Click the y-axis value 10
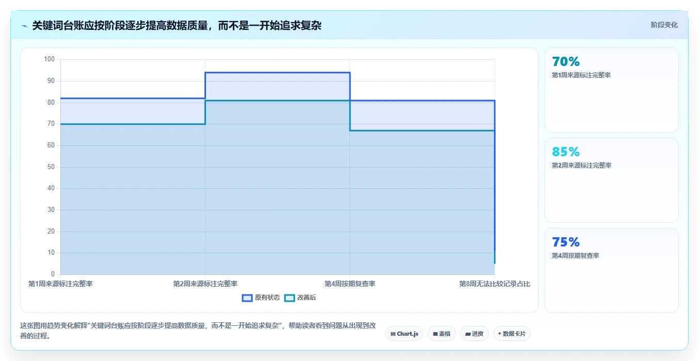This screenshot has height=361, width=699. tap(51, 253)
